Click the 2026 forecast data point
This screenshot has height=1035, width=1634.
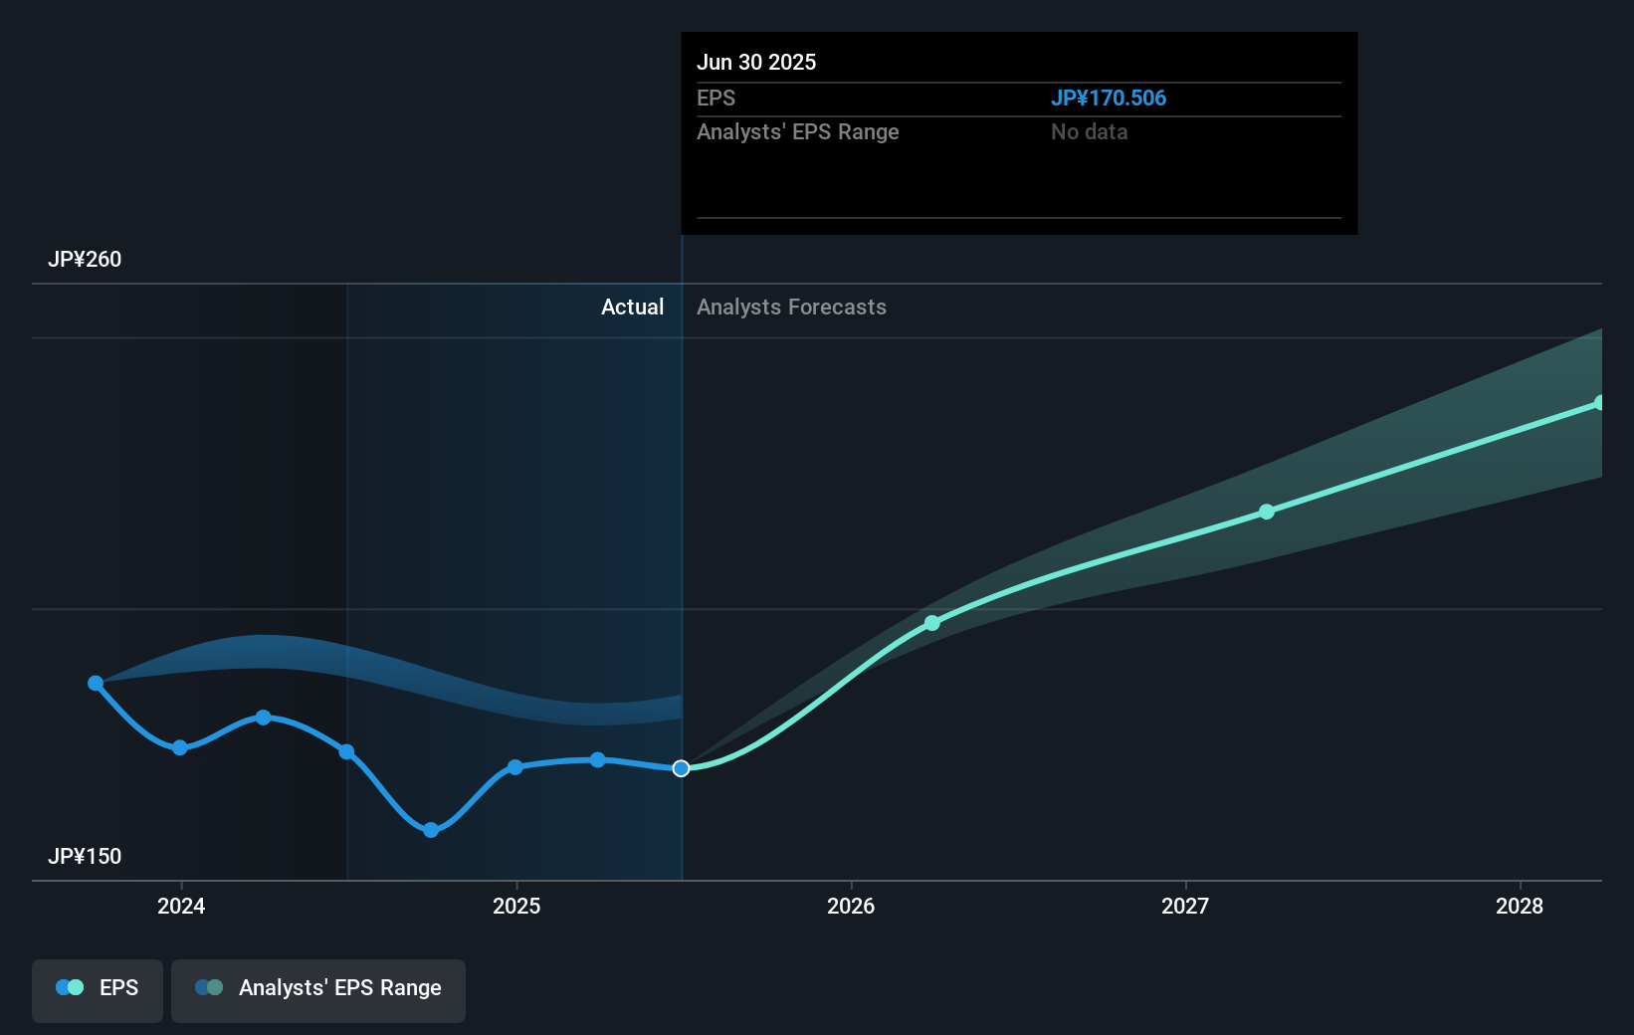931,624
